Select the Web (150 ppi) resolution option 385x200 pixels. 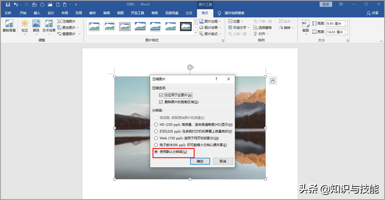point(156,138)
